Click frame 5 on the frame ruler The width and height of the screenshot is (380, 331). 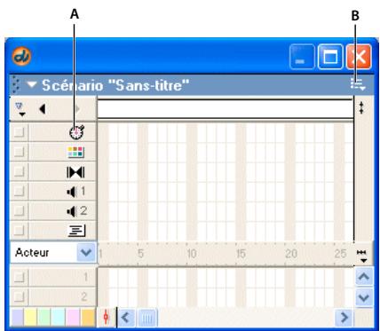[x=140, y=254]
